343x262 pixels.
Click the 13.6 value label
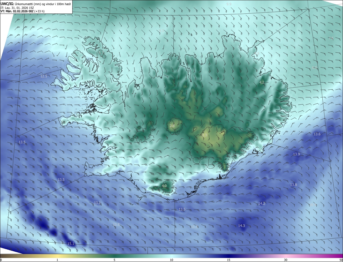(x=317, y=134)
